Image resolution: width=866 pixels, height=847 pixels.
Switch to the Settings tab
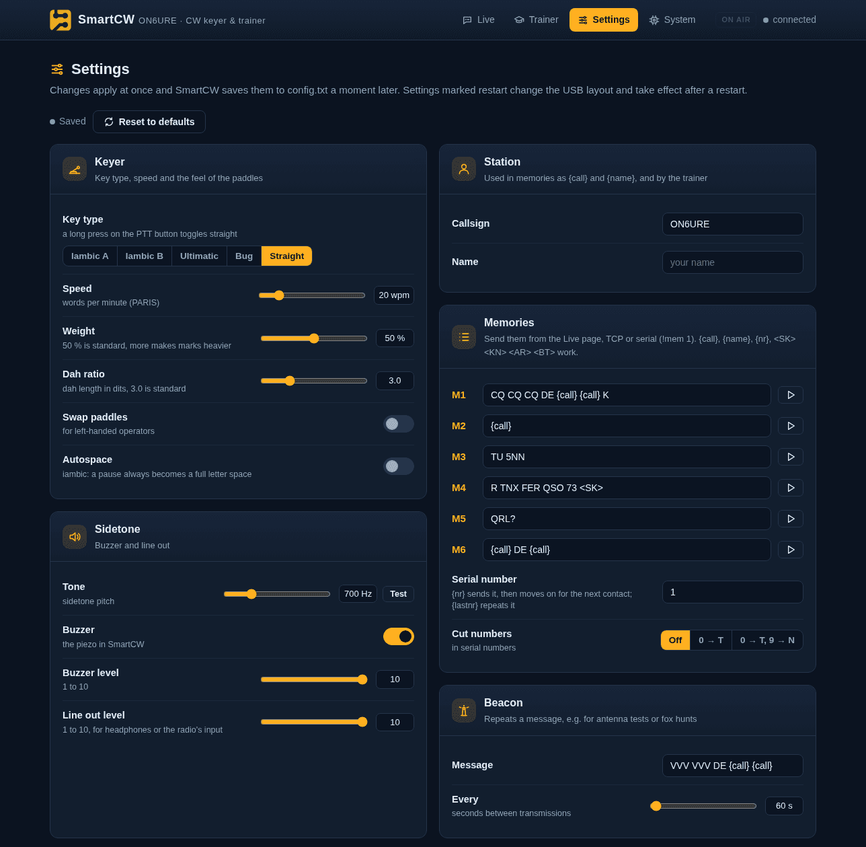tap(604, 20)
